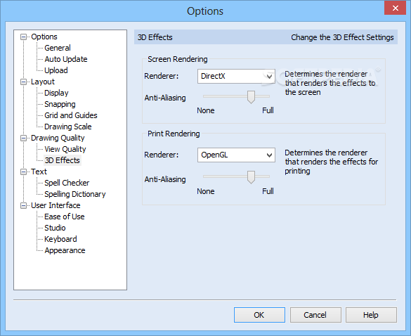Collapse the Options tree node
The image size is (411, 336).
24,37
